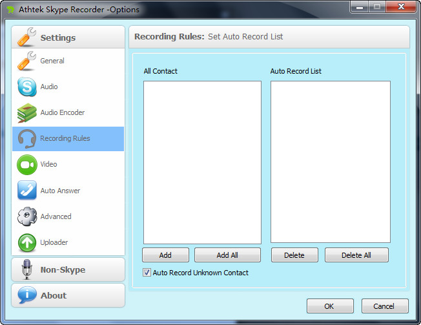Click the wrench icon in Settings header
The width and height of the screenshot is (421, 325).
click(x=26, y=37)
